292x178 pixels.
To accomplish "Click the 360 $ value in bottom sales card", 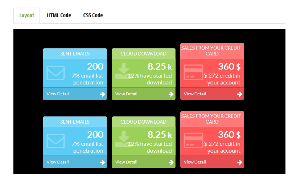I will pos(229,134).
